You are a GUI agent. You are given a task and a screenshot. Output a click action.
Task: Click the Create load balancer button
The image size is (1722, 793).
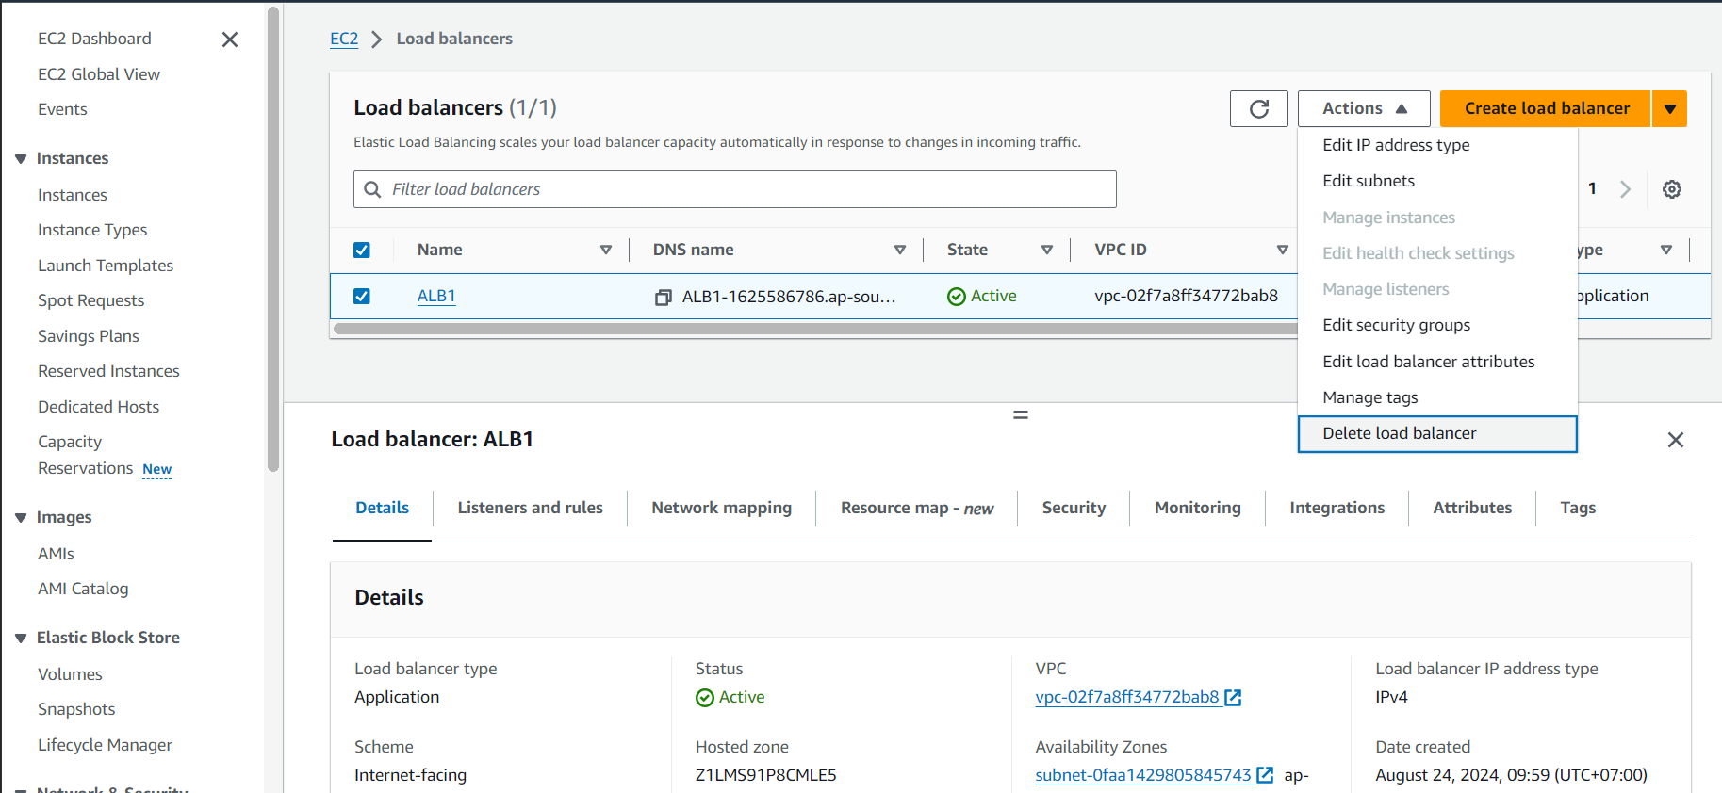(x=1546, y=108)
